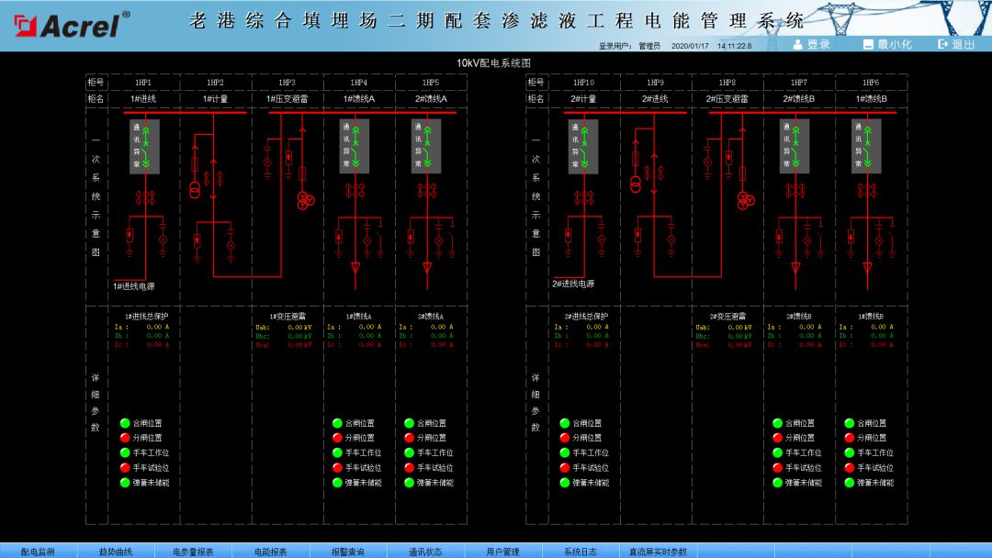Open 配电监测 tab in bottom bar
This screenshot has width=992, height=558.
(x=38, y=551)
